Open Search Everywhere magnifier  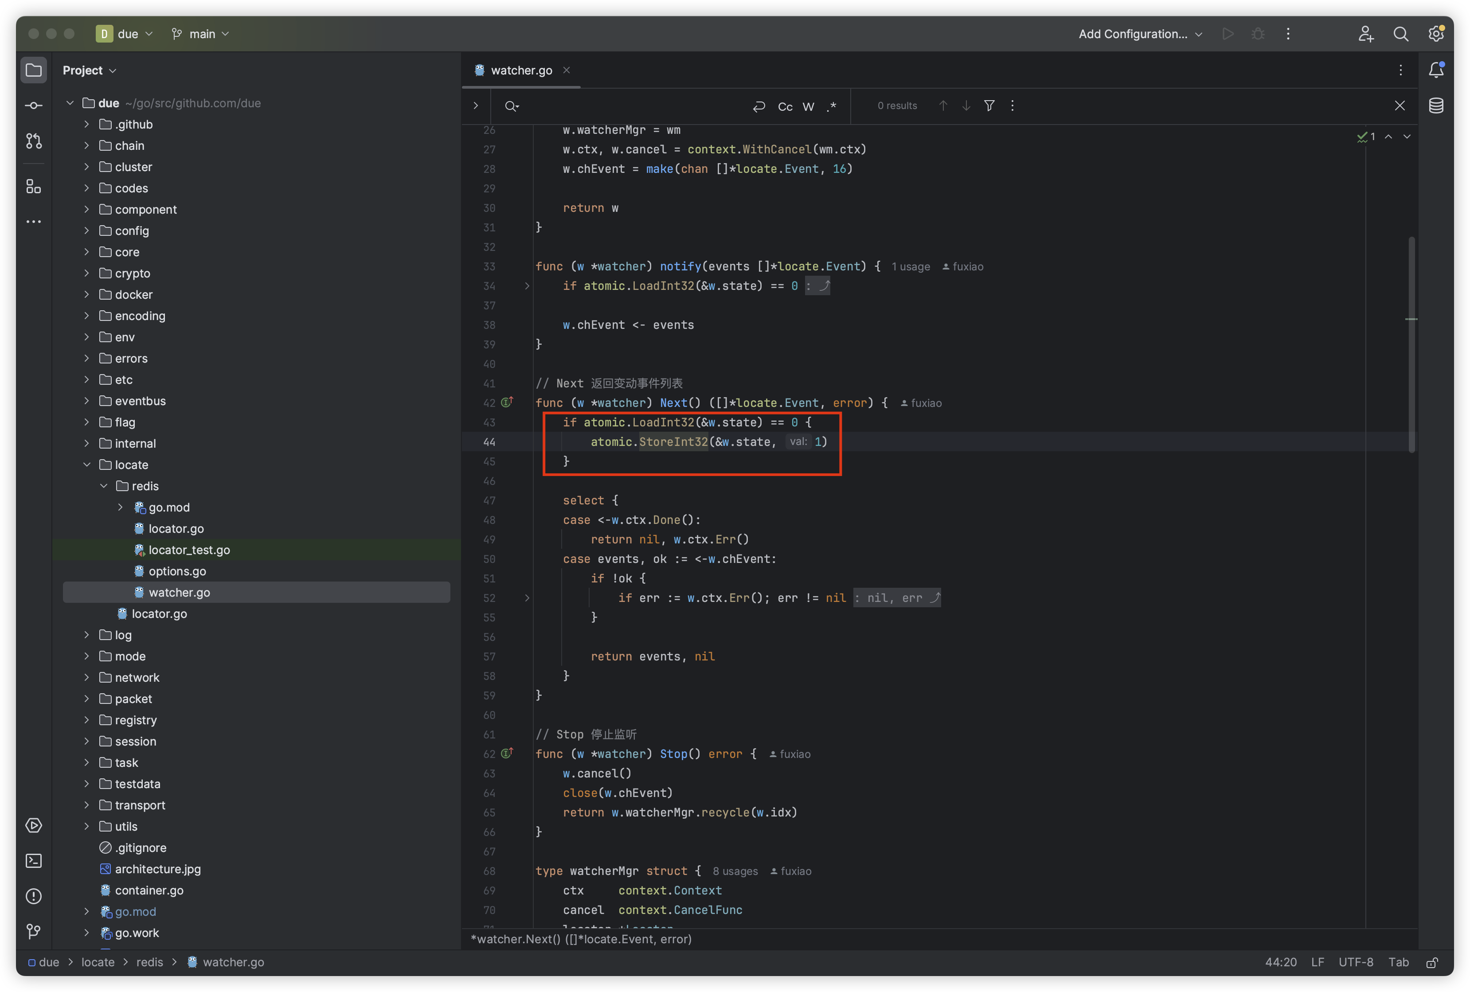coord(1401,34)
